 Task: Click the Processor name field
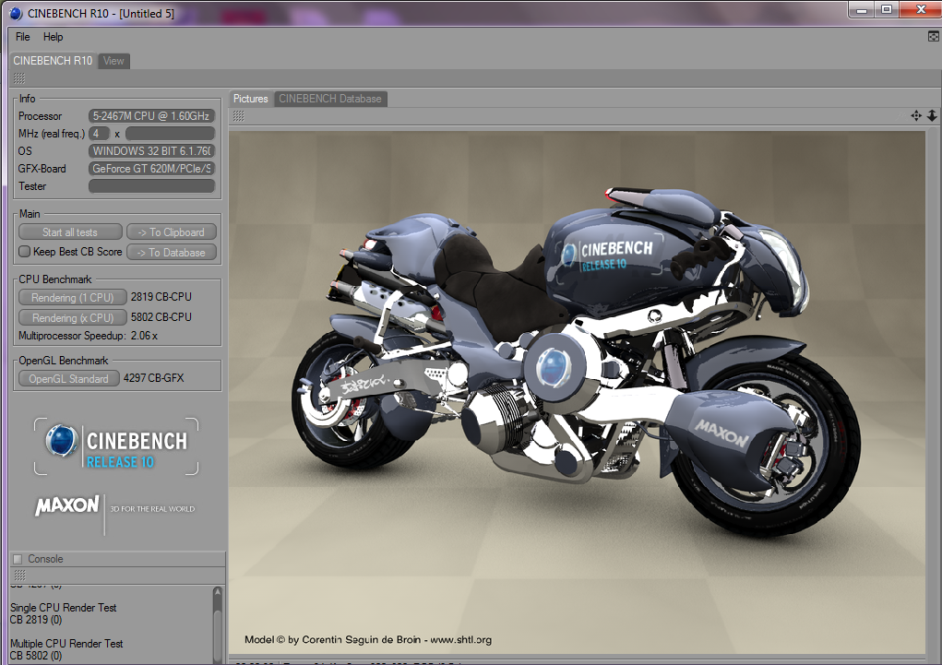tap(151, 116)
